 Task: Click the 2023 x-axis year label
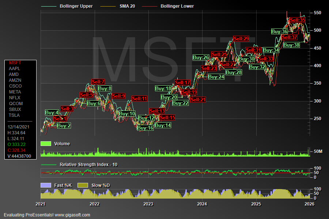(x=148, y=204)
